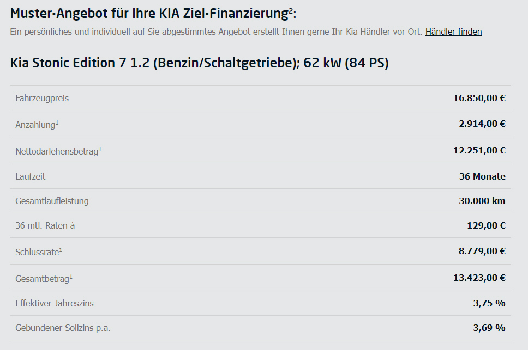Click the Anzahlung label with footnote
The height and width of the screenshot is (350, 528).
(x=37, y=124)
